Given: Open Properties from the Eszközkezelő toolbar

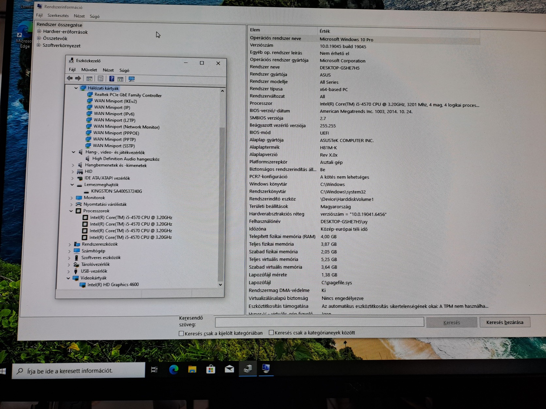Looking at the screenshot, I should pyautogui.click(x=101, y=79).
